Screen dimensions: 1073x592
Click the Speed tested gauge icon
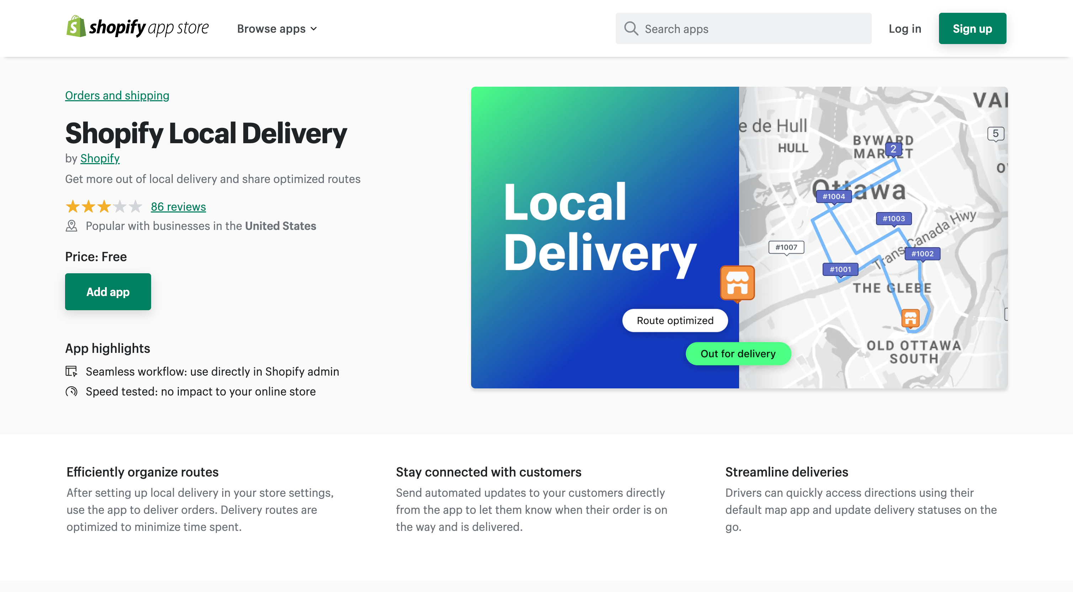click(x=71, y=392)
